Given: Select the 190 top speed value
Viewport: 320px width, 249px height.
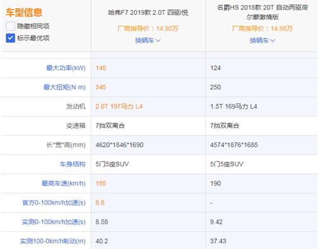Looking at the screenshot, I should pyautogui.click(x=215, y=183).
